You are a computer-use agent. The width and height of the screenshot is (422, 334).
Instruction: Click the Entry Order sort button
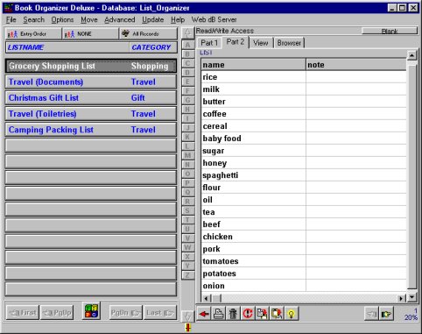(x=33, y=34)
